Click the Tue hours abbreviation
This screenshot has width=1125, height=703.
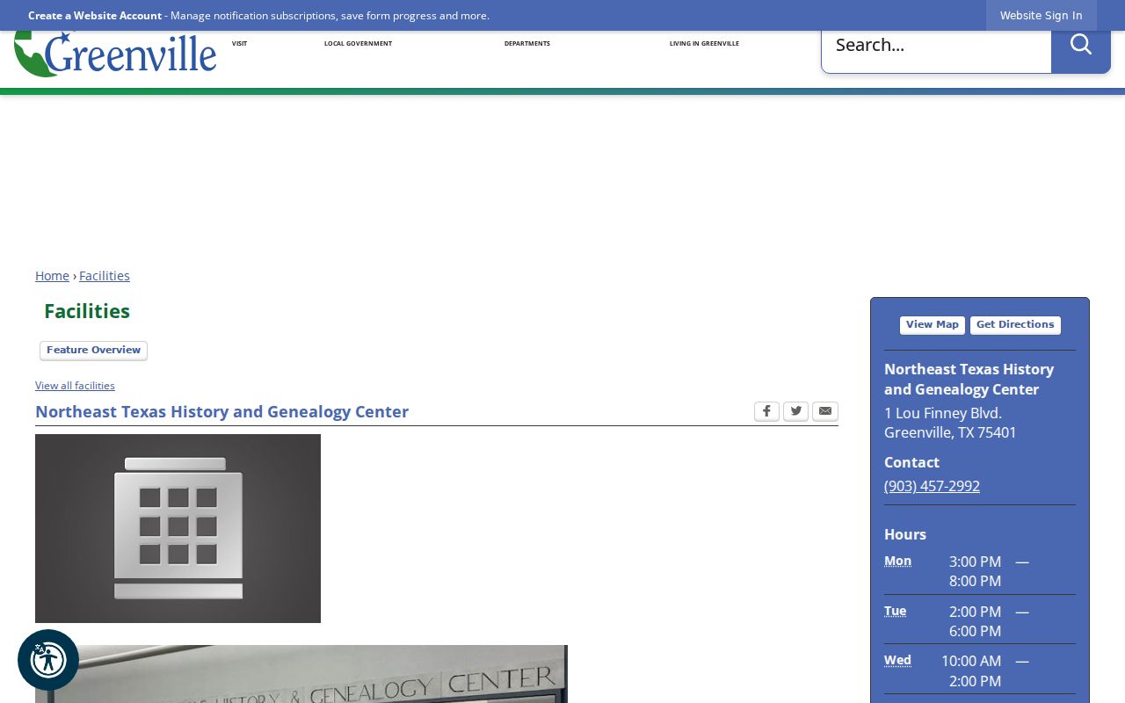pyautogui.click(x=895, y=611)
